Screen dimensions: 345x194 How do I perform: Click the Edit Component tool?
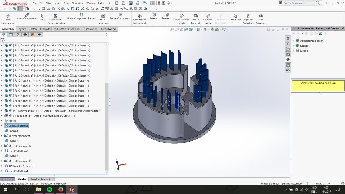pos(8,19)
